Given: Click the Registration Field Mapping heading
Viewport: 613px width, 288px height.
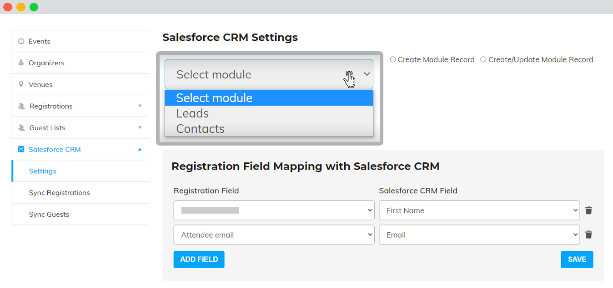Looking at the screenshot, I should tap(306, 166).
